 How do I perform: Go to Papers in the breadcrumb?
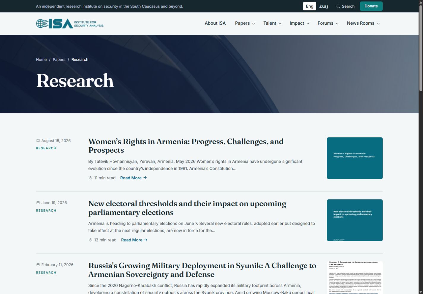pos(59,59)
